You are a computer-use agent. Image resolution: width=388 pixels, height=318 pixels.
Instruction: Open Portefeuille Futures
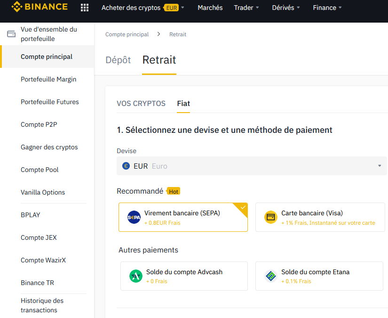[x=50, y=102]
